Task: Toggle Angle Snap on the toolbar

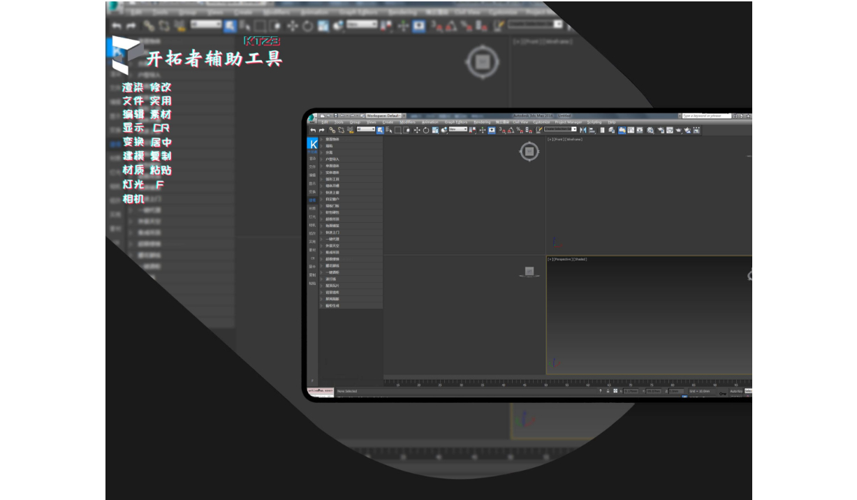Action: click(511, 130)
